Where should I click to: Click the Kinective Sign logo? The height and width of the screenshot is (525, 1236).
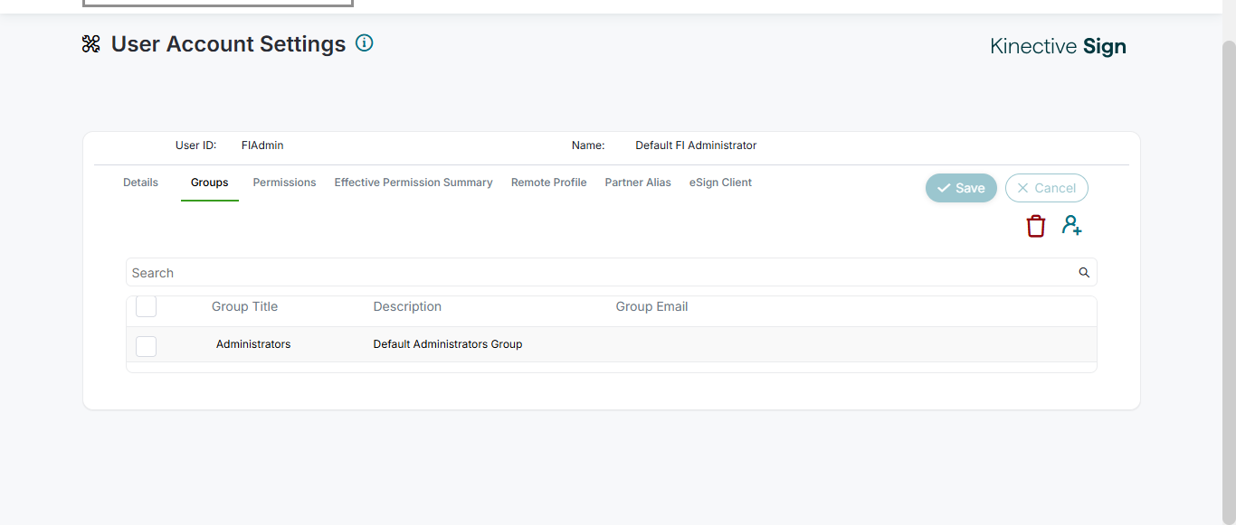[1058, 47]
